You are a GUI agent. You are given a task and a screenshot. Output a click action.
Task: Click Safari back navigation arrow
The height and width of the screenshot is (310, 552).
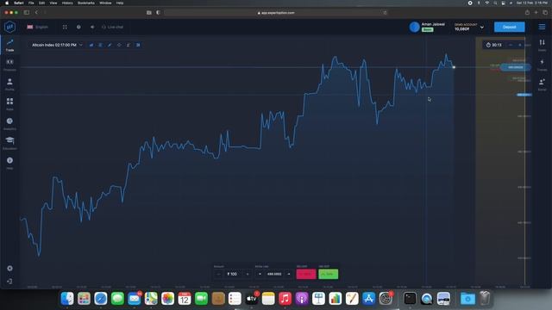coord(36,12)
